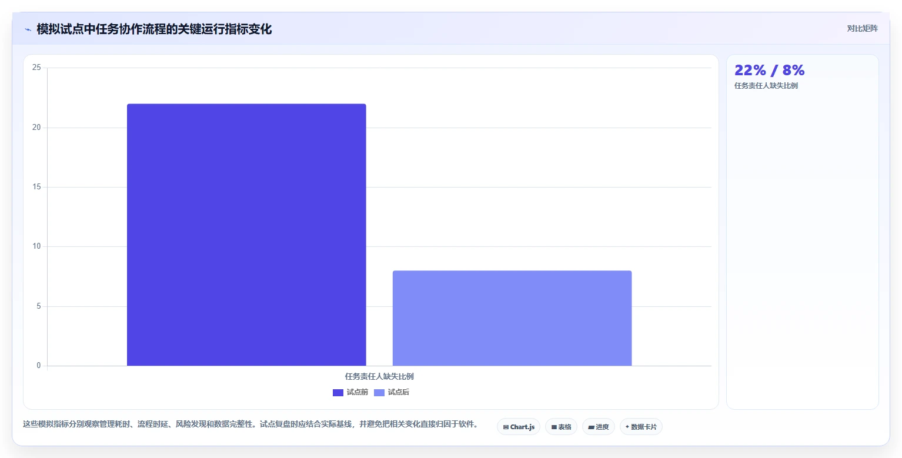Image resolution: width=902 pixels, height=458 pixels.
Task: Click the chart title 模拟试点中任务协作流程的关键运行指标变化
Action: 154,29
